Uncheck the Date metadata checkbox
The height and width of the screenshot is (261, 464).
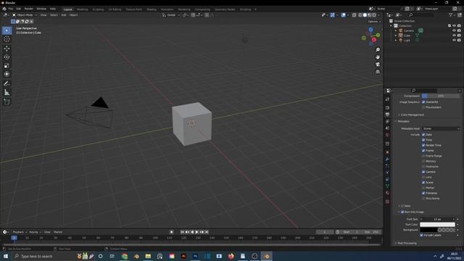click(423, 135)
